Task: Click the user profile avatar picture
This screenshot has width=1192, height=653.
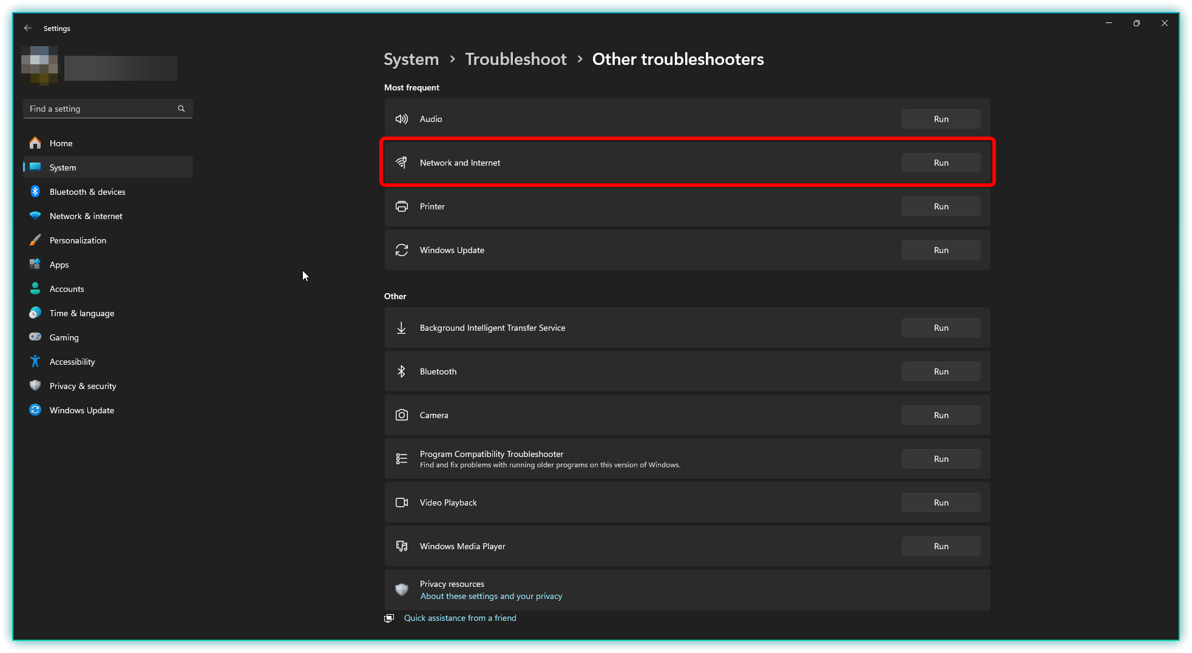Action: tap(39, 66)
